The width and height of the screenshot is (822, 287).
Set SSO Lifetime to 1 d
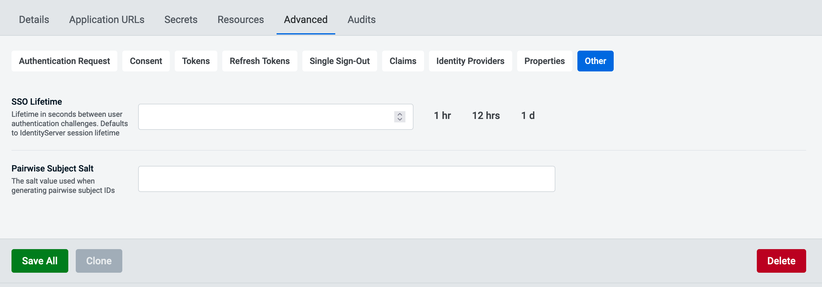tap(528, 116)
